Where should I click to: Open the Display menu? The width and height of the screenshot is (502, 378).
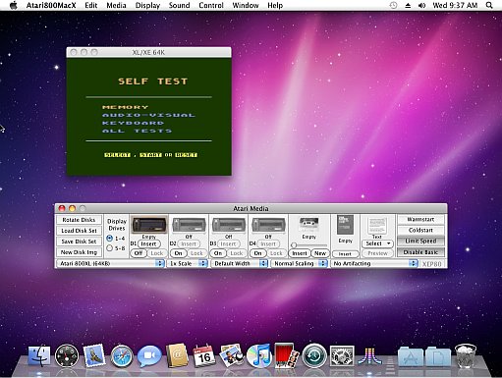pyautogui.click(x=147, y=5)
